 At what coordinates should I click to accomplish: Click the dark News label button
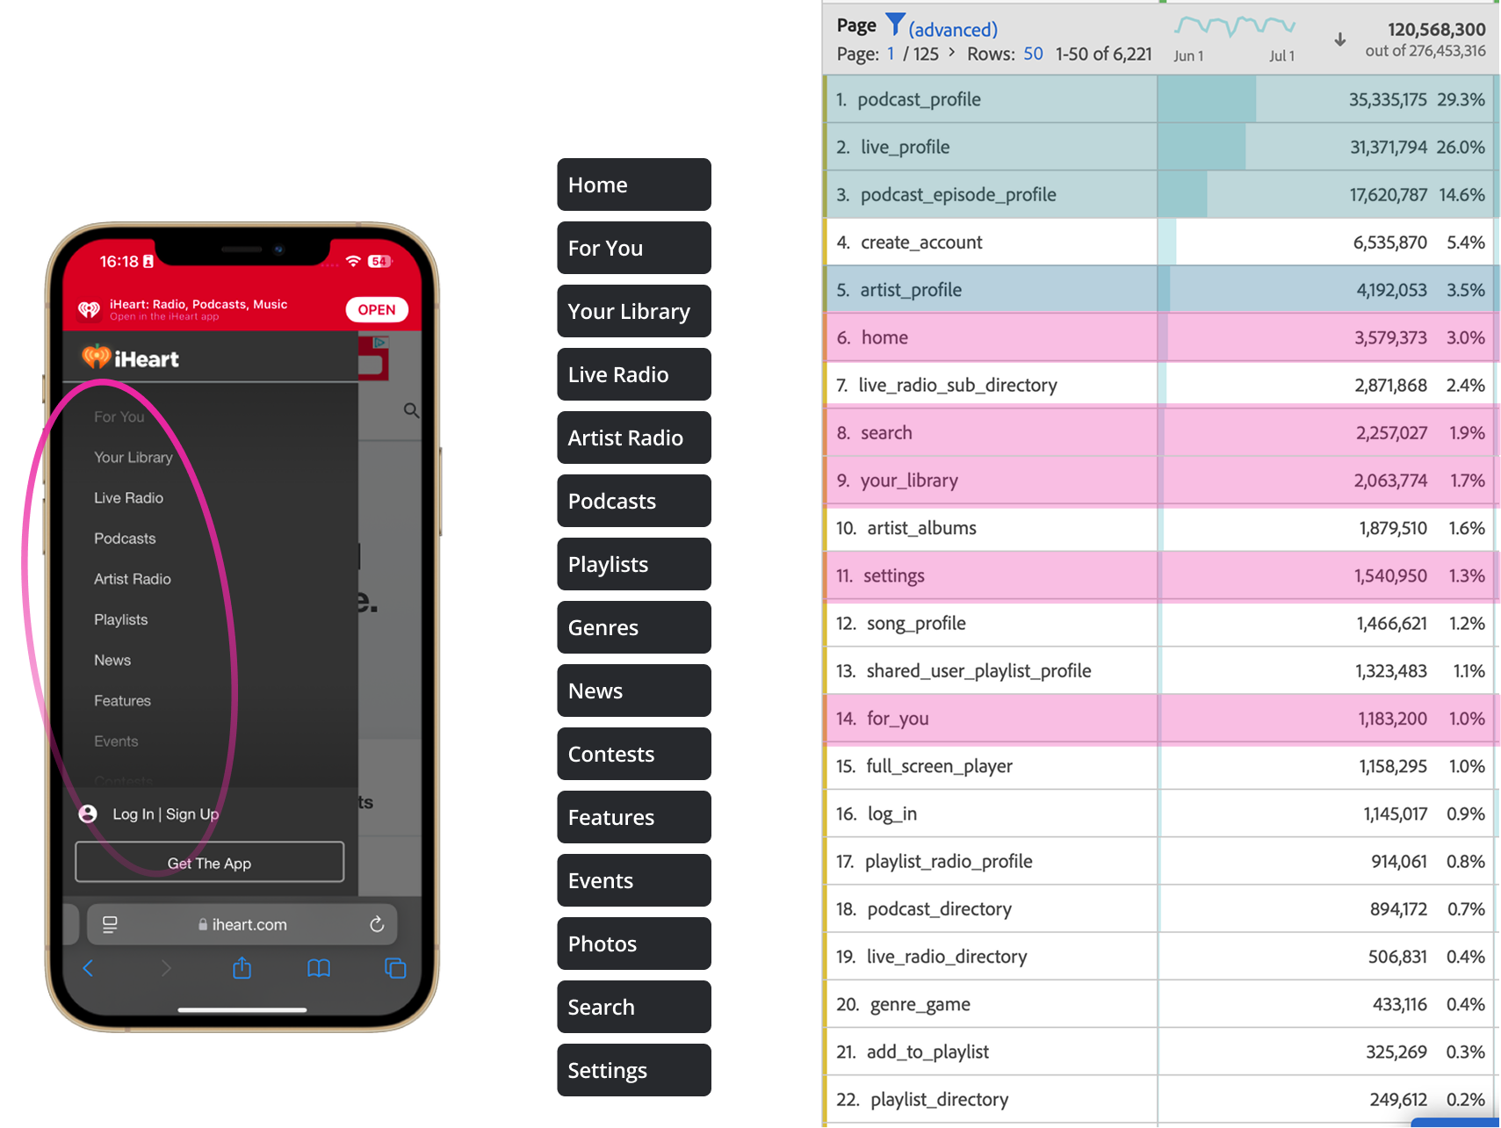coord(634,691)
